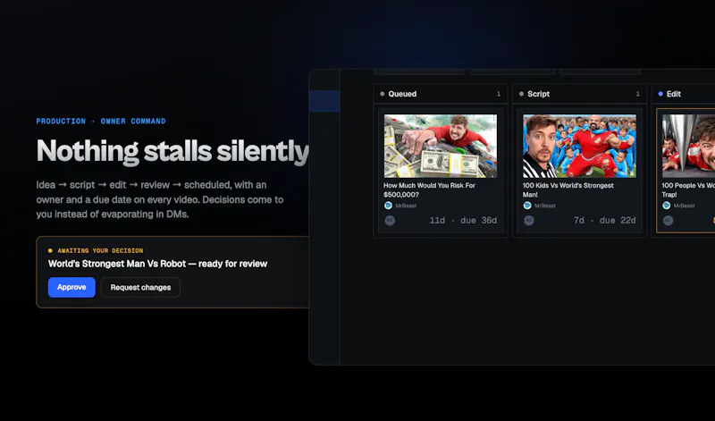Open the money cliff video thumbnail

[440, 146]
